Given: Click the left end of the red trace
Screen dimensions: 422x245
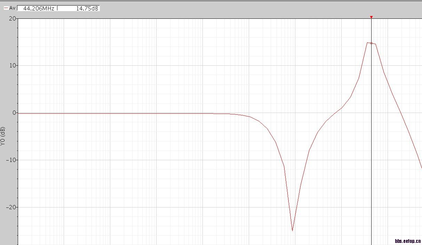Looking at the screenshot, I should pos(19,113).
